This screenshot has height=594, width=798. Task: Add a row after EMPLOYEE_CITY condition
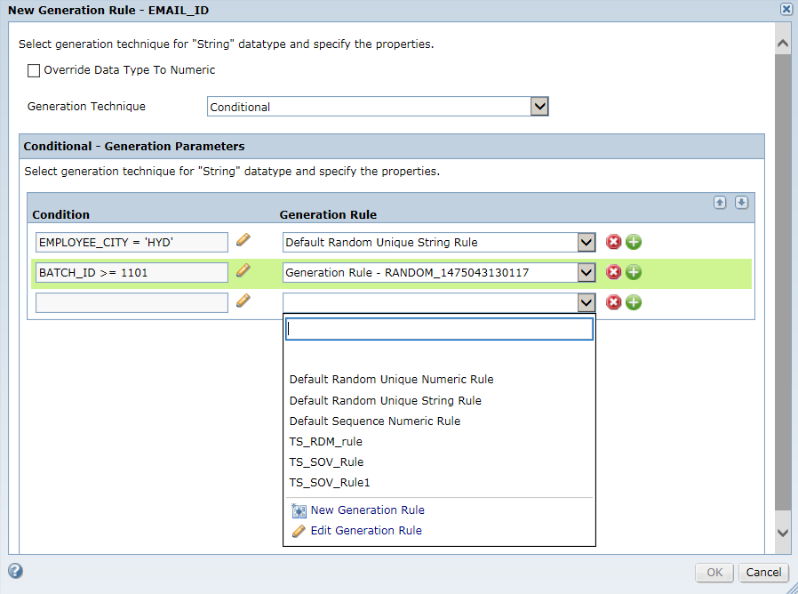pyautogui.click(x=633, y=242)
